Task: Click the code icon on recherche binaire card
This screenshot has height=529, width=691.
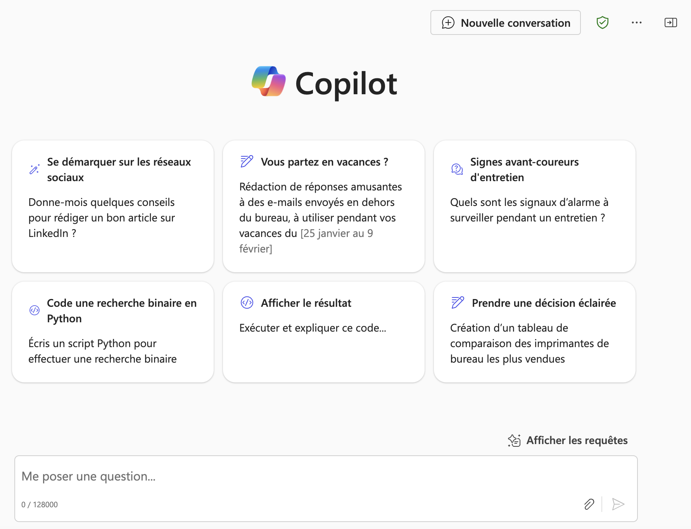Action: [35, 310]
